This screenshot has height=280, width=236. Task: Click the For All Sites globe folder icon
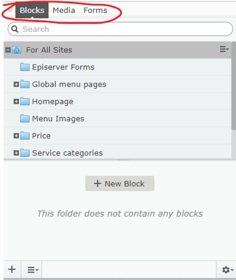pos(17,50)
